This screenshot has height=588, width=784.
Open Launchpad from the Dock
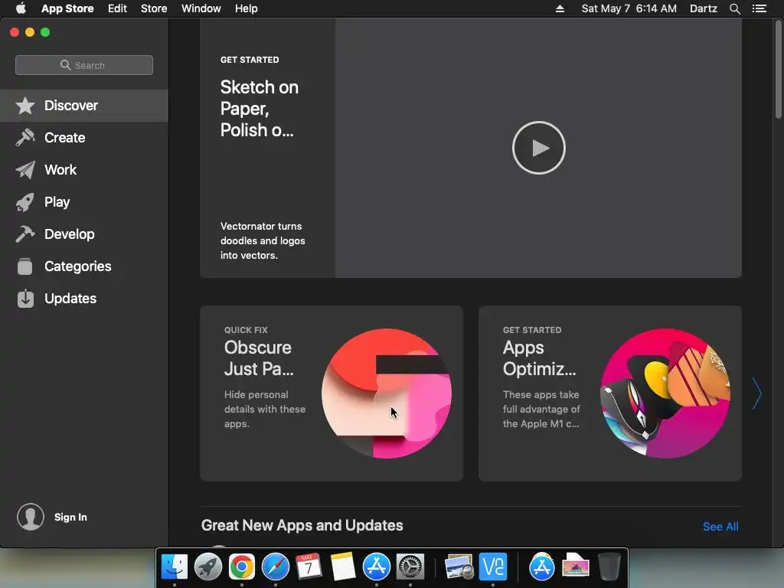coord(208,567)
